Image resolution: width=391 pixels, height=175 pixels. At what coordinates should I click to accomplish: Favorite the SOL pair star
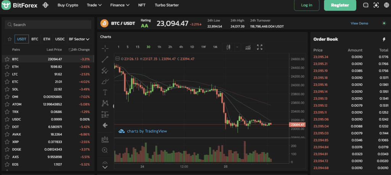click(7, 89)
